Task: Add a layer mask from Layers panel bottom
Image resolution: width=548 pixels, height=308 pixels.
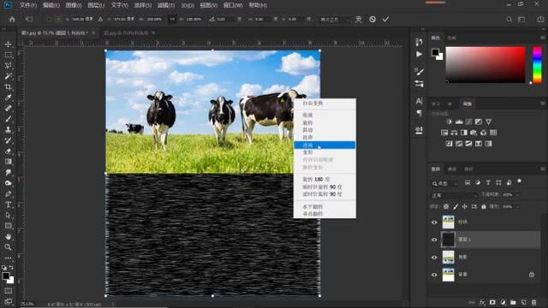Action: tap(492, 302)
